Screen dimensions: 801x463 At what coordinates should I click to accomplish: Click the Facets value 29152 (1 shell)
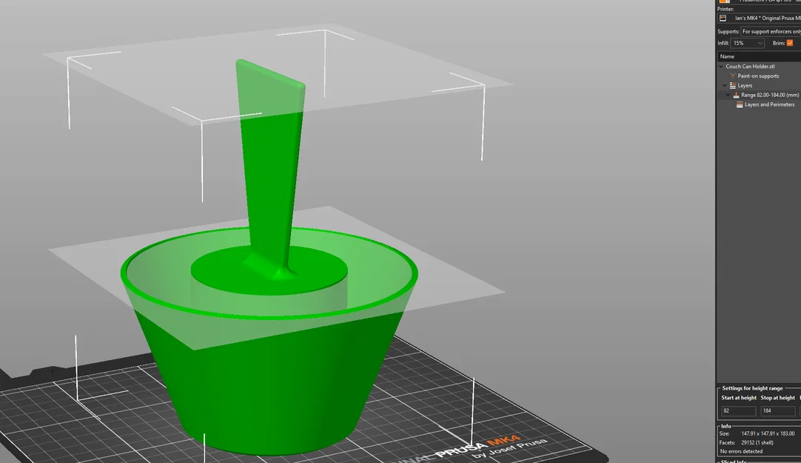tap(757, 442)
